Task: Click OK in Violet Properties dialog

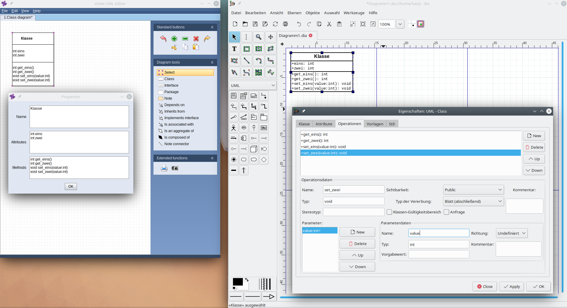Action: click(71, 187)
